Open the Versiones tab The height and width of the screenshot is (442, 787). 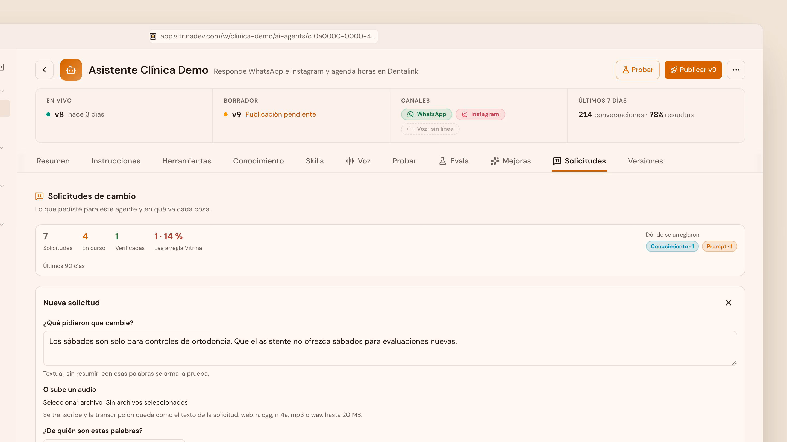point(645,161)
